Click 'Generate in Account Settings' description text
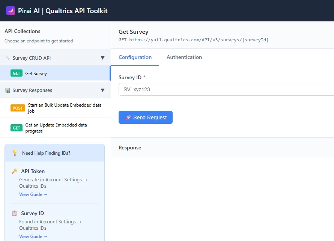 [53, 182]
